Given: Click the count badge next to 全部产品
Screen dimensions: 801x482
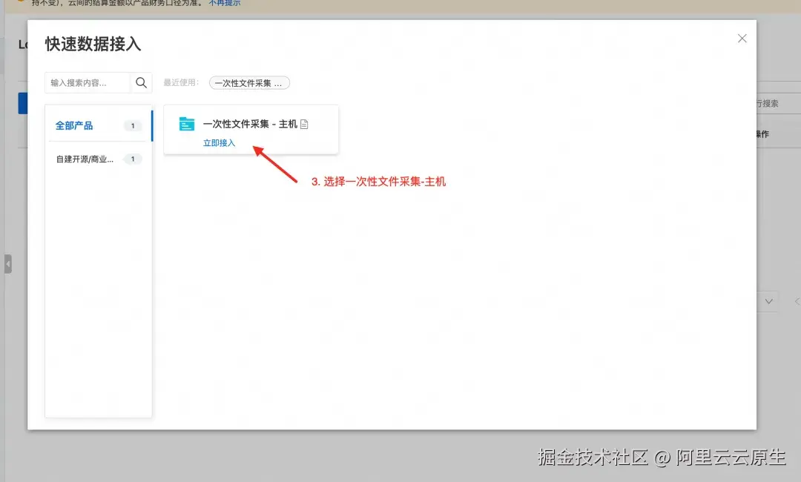Looking at the screenshot, I should click(132, 125).
